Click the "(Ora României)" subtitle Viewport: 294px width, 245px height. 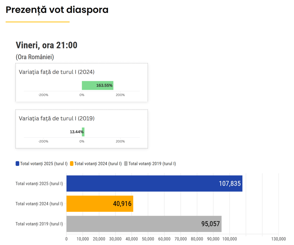coord(35,57)
